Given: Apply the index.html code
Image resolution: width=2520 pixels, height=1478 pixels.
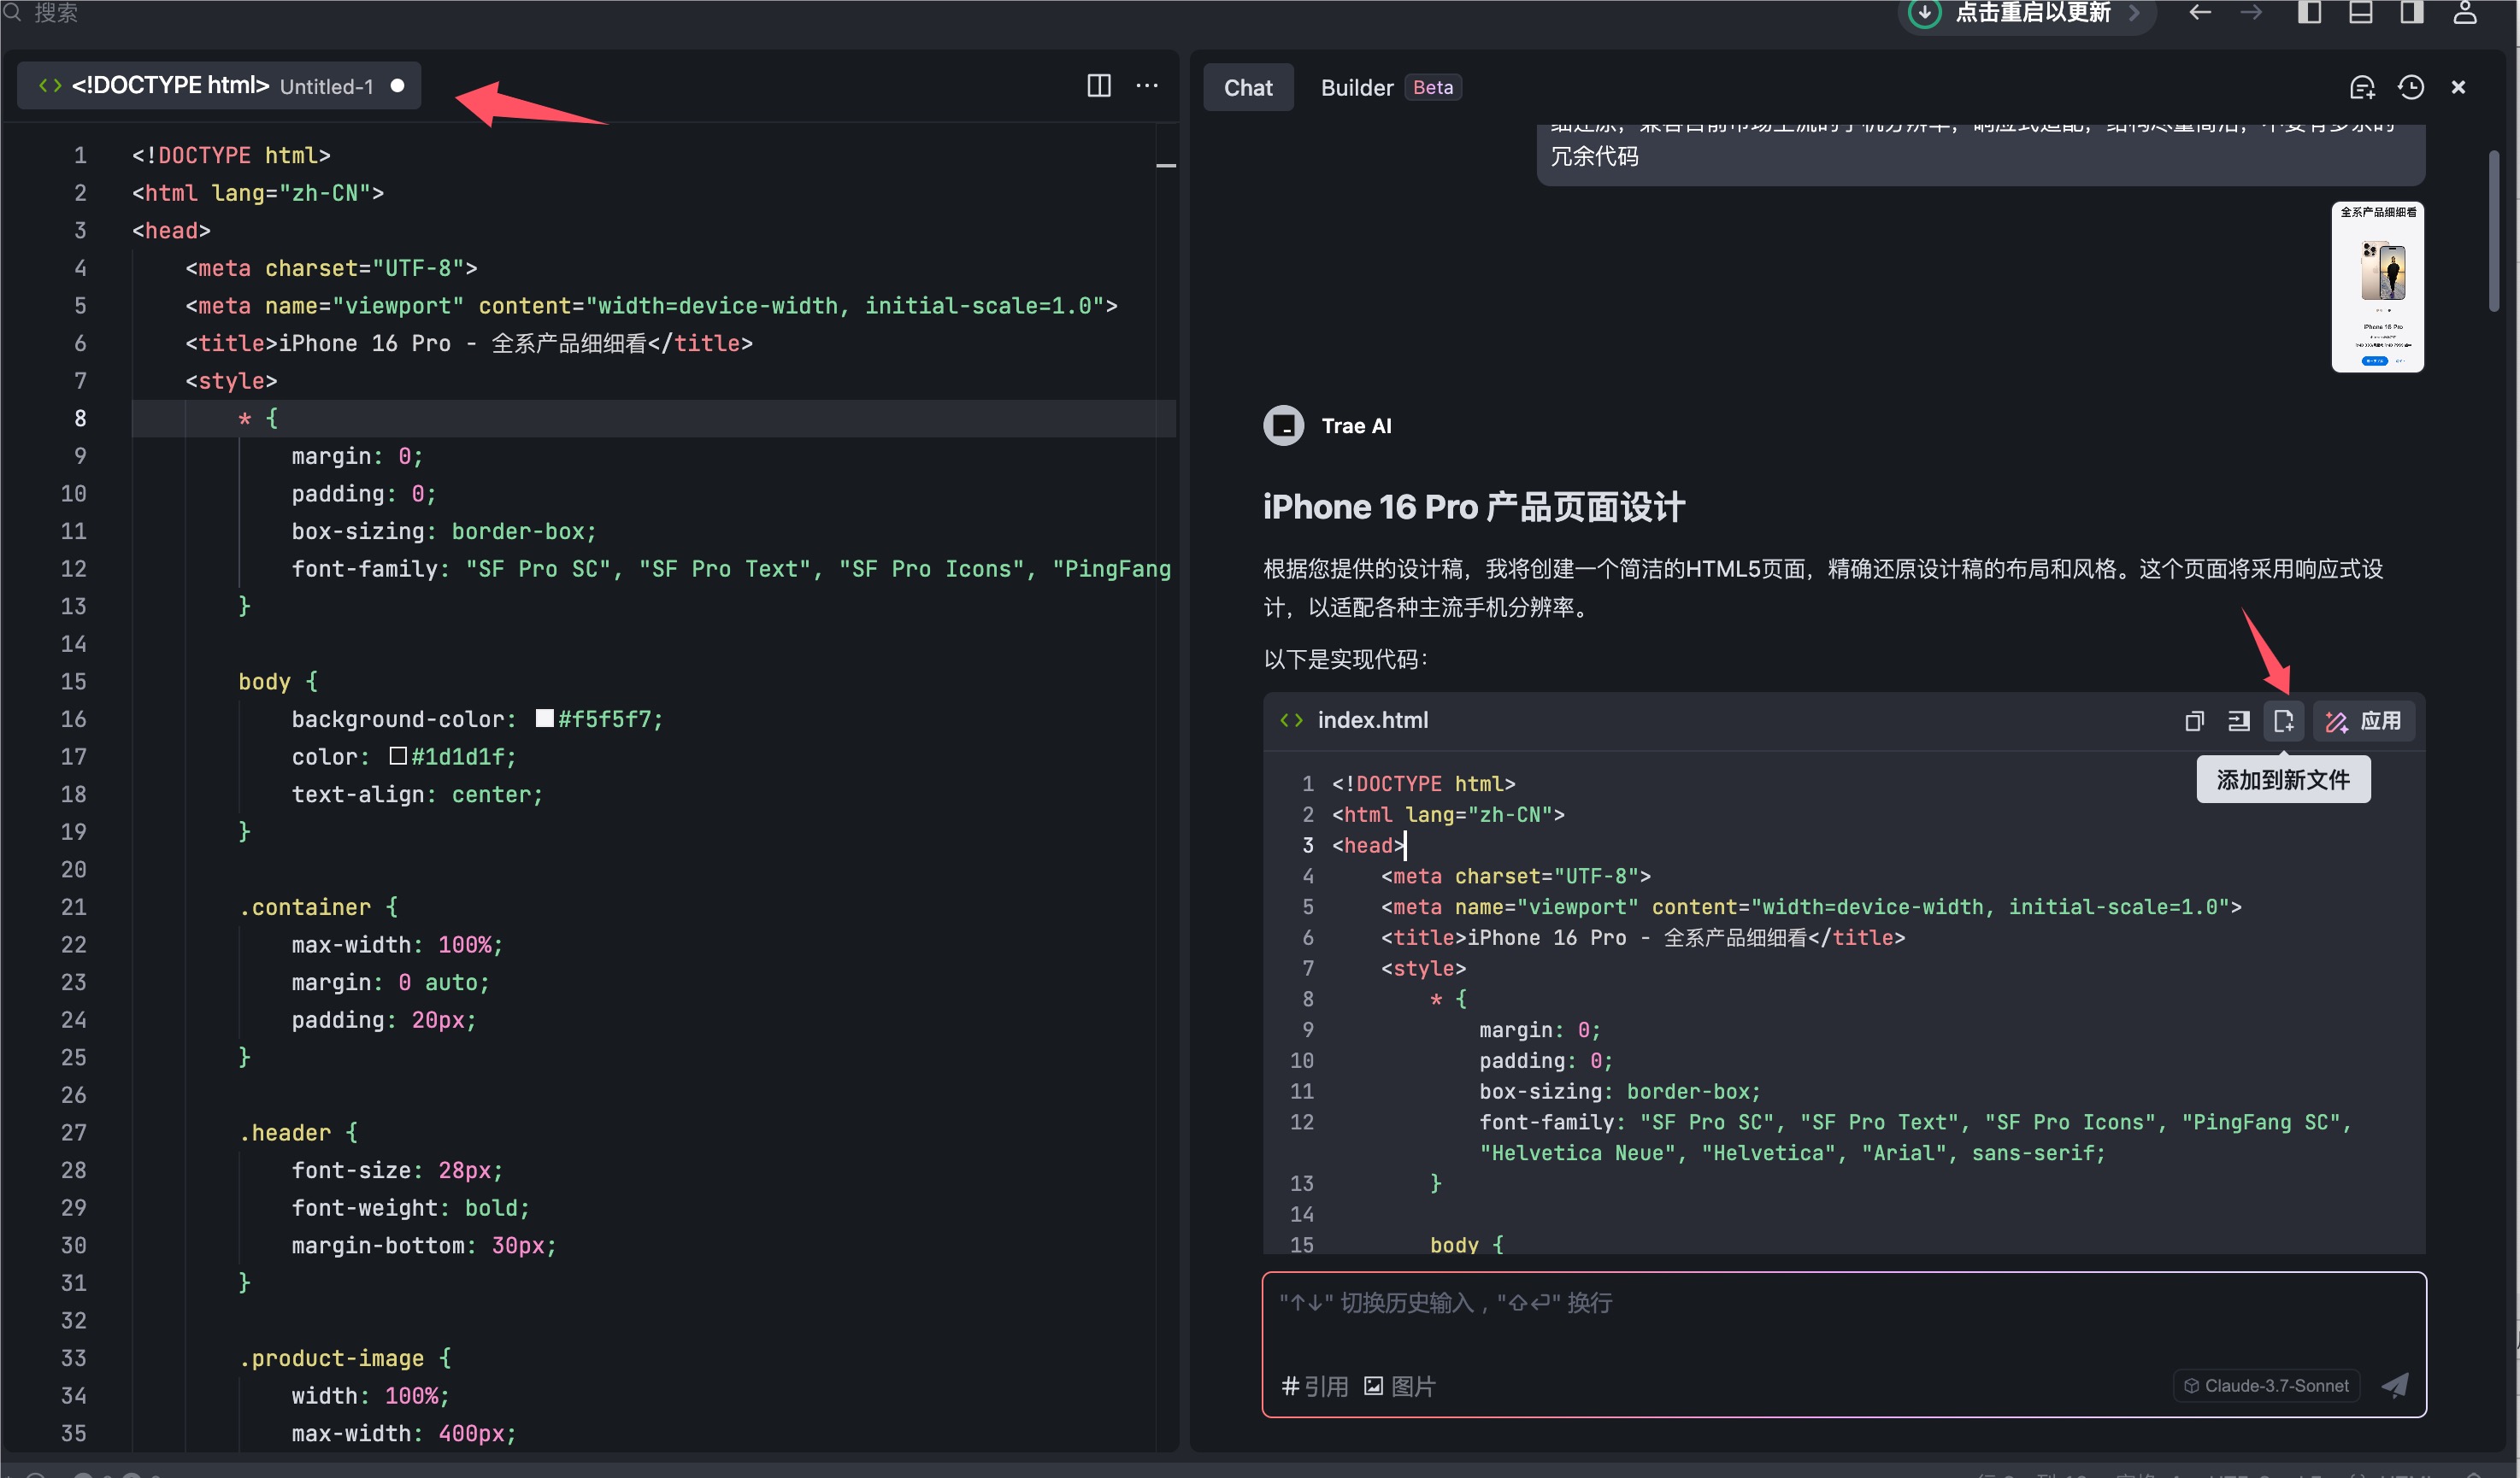Looking at the screenshot, I should (x=2363, y=720).
